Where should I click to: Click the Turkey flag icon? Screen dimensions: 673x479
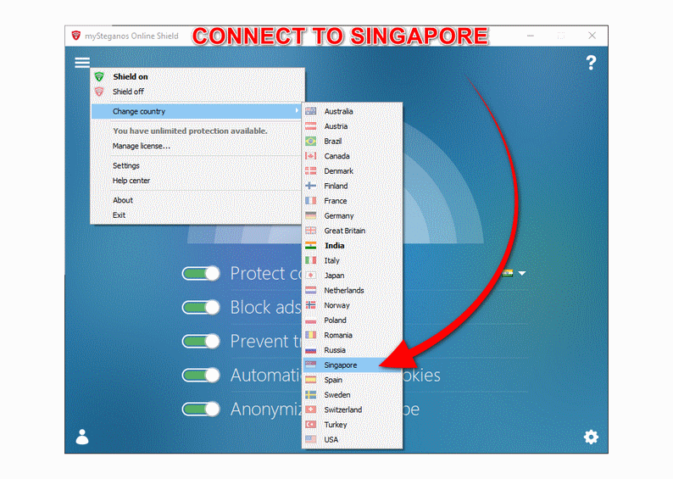[311, 425]
